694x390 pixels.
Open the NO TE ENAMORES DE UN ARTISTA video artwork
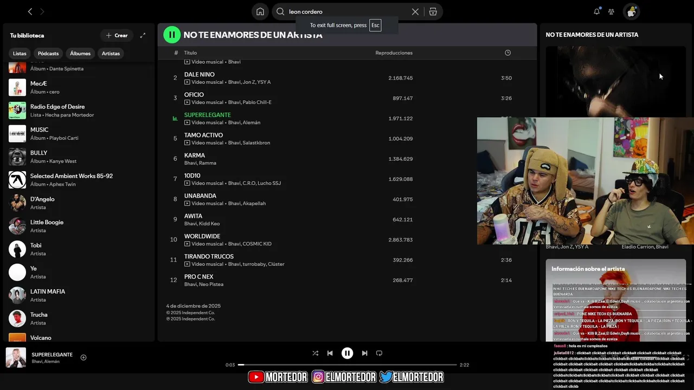coord(616,81)
